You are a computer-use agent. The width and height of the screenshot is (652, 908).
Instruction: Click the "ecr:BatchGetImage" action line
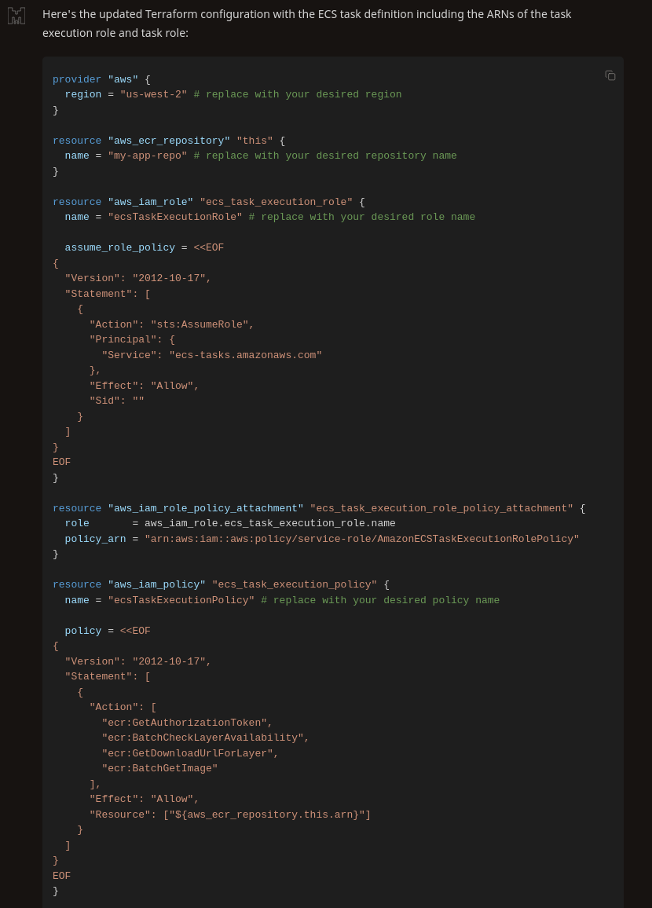pyautogui.click(x=159, y=768)
